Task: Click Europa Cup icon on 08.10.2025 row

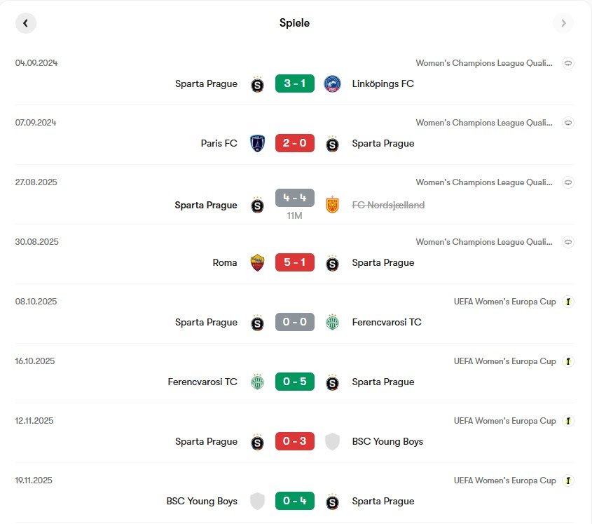Action: click(568, 302)
